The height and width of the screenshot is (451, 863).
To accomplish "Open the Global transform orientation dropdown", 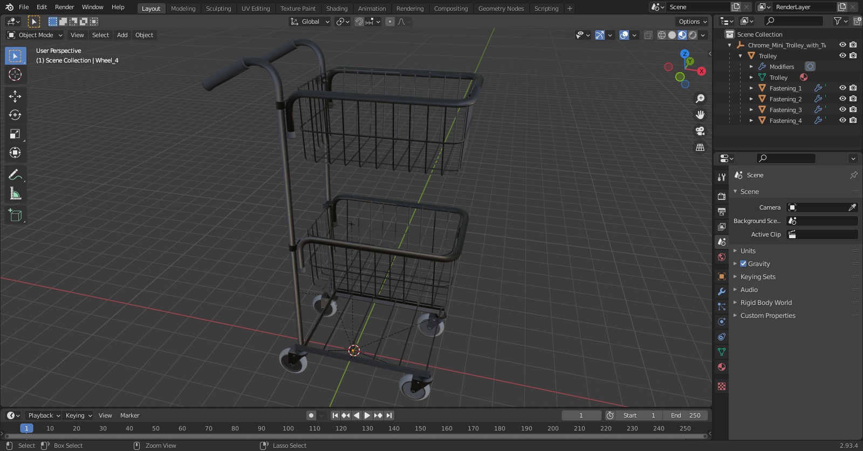I will pyautogui.click(x=310, y=22).
